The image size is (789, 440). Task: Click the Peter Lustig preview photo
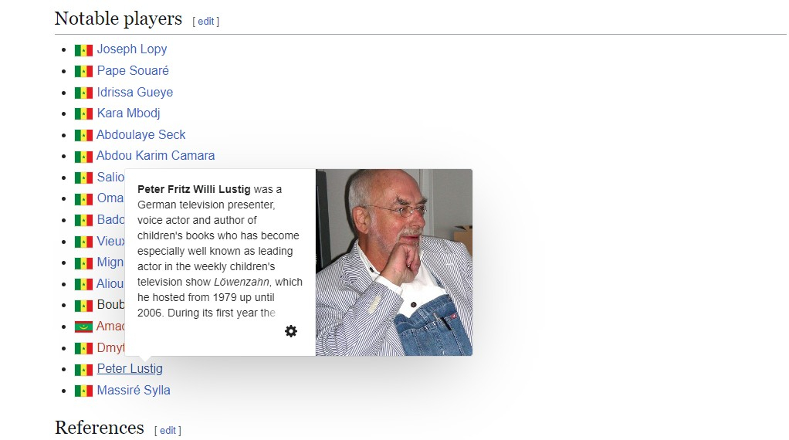pos(394,262)
